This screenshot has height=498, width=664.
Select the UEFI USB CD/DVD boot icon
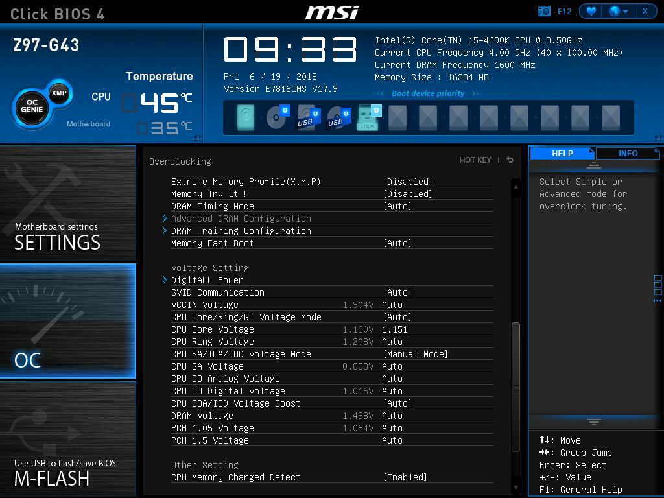click(338, 117)
